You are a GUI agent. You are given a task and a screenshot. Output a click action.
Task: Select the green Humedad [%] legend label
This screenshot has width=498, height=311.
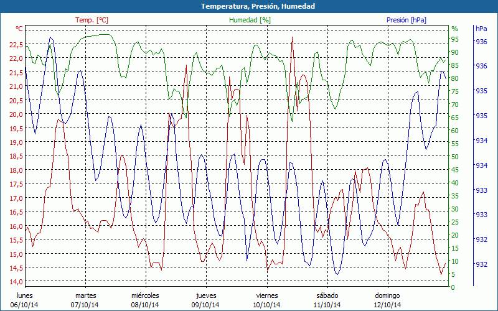pos(250,20)
